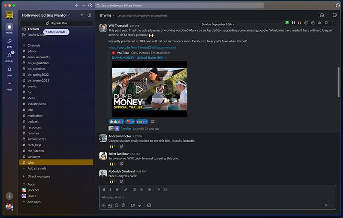
Task: Click Upgrade Plan button
Action: click(x=56, y=23)
